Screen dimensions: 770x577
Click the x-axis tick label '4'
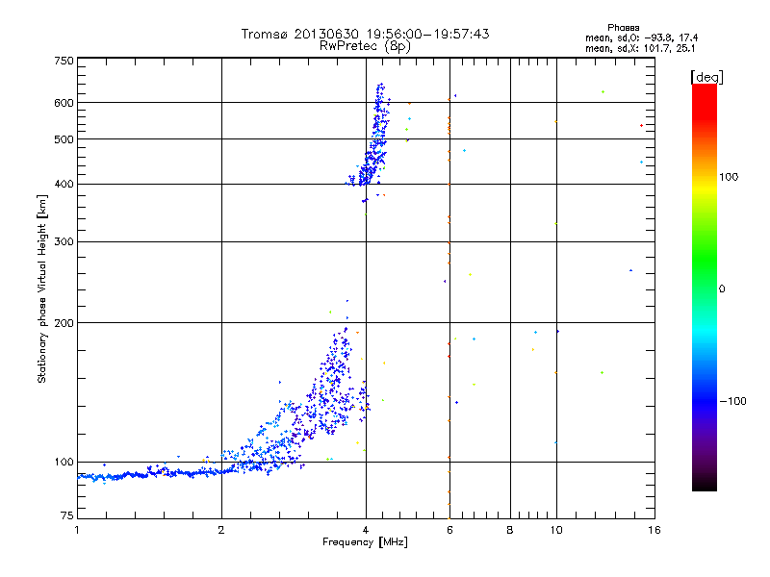click(x=366, y=530)
